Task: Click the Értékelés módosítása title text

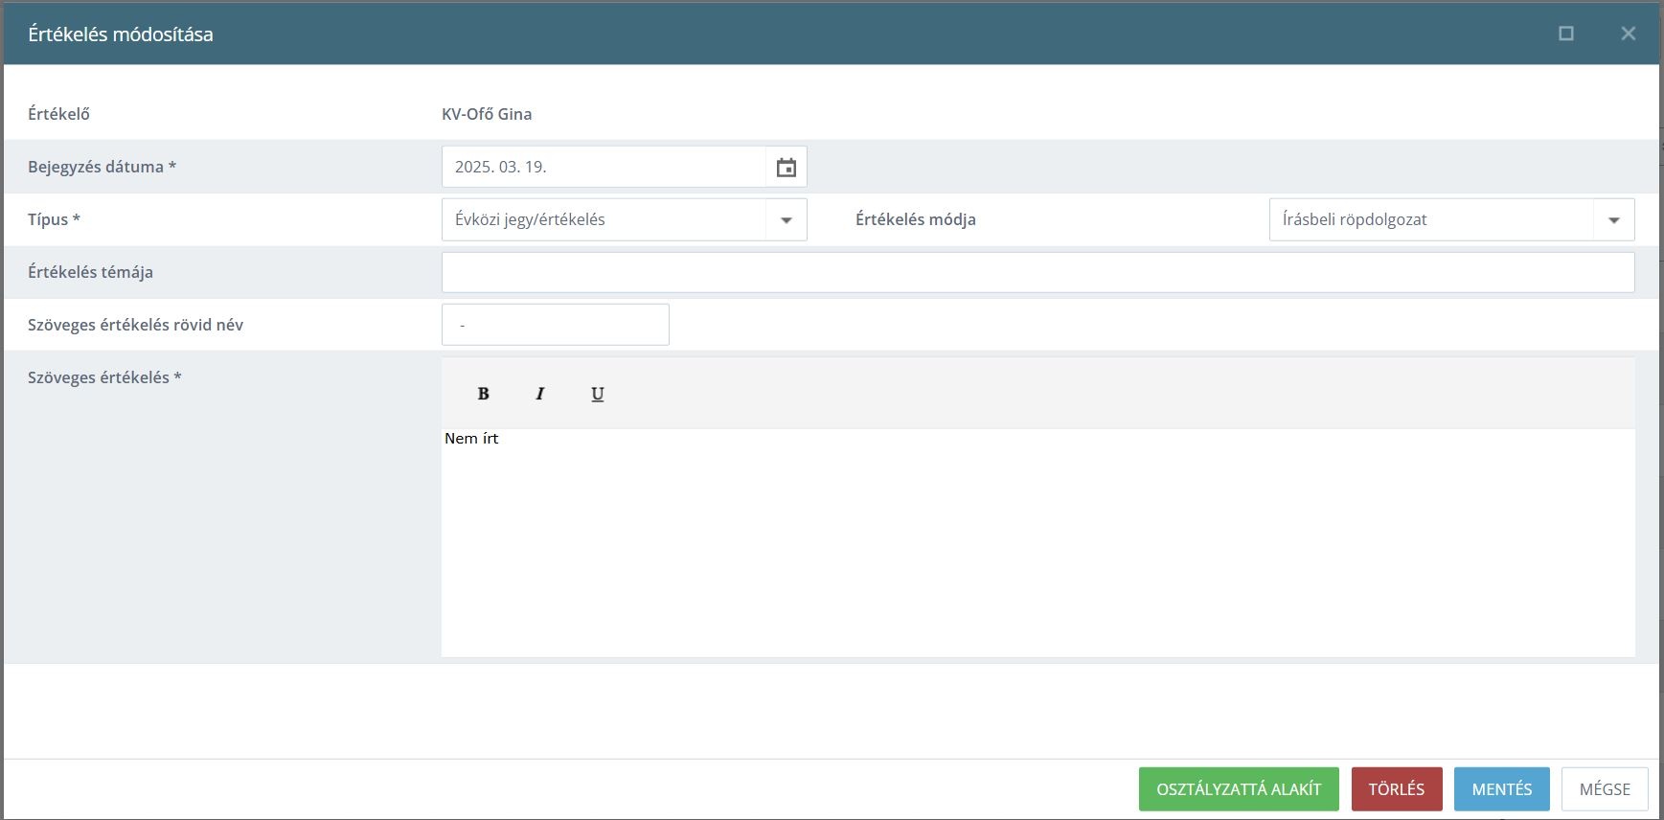Action: pos(121,34)
